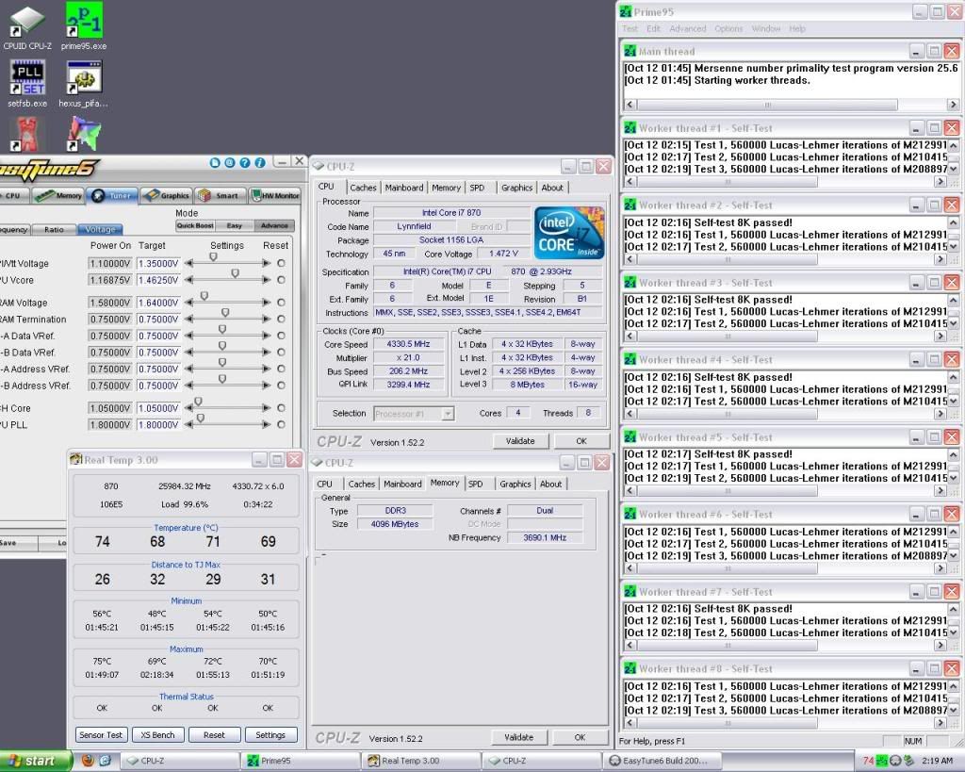Click the red 74 temperature tray icon

(x=868, y=761)
